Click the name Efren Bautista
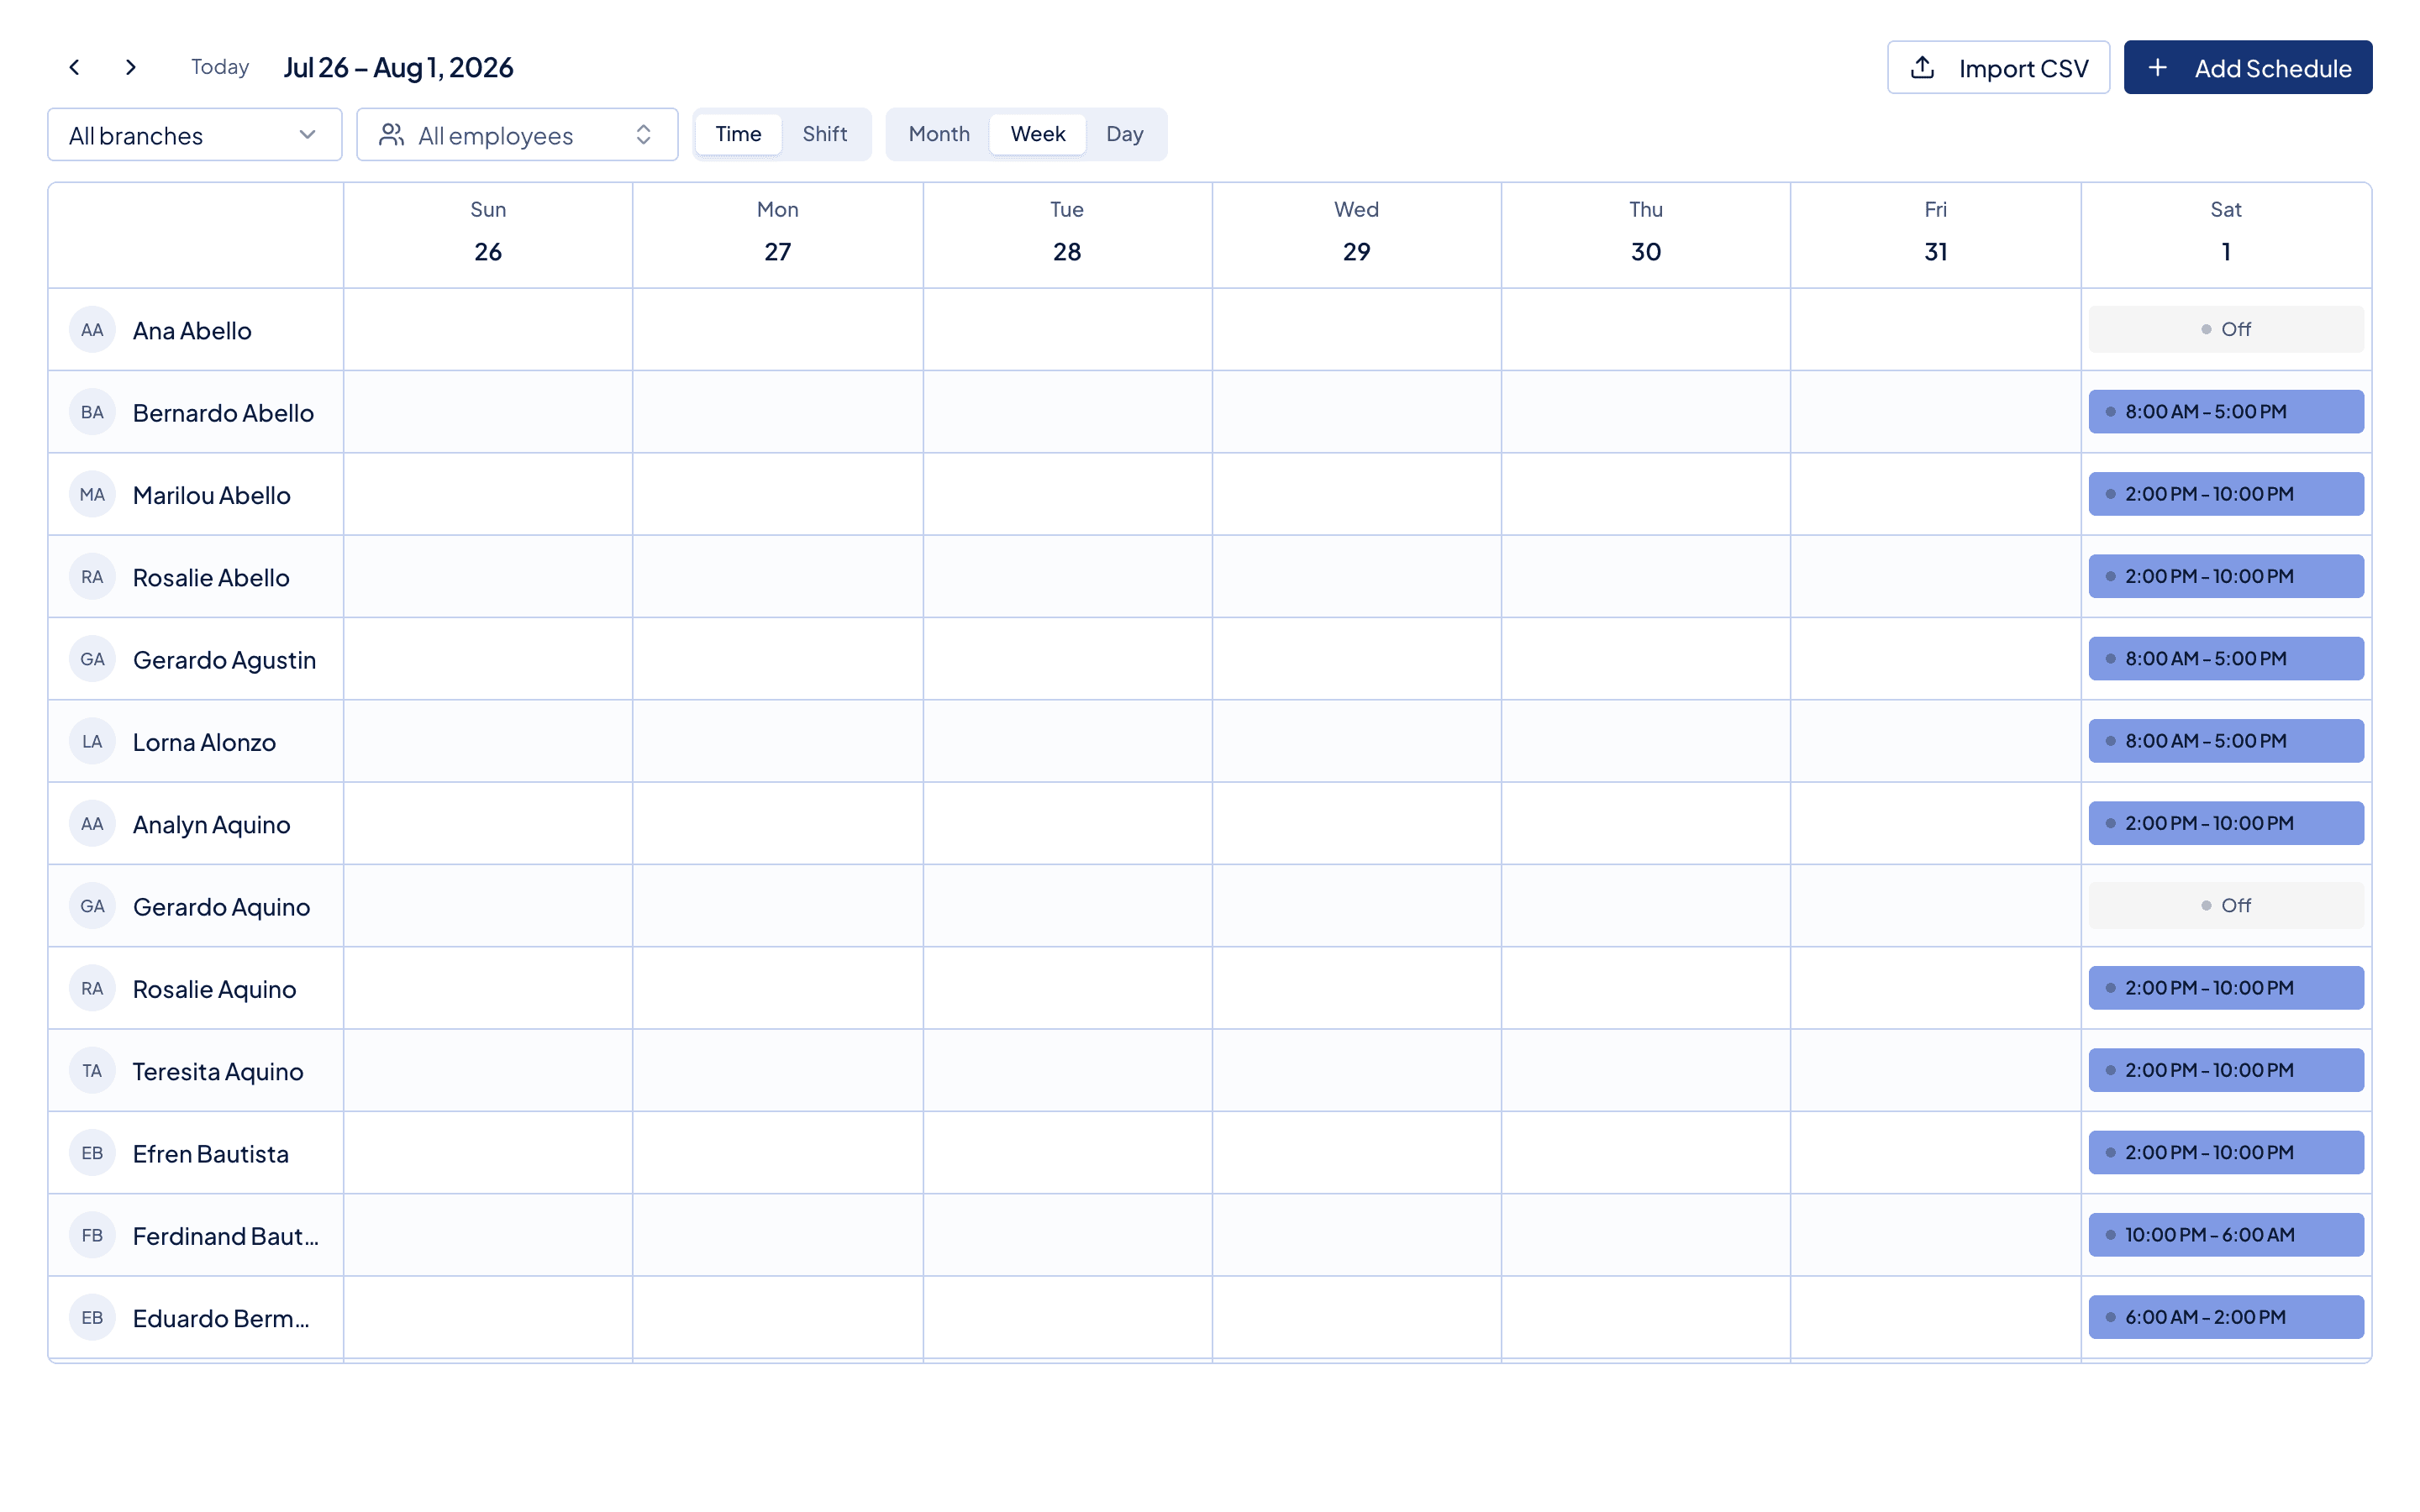The image size is (2420, 1512). pyautogui.click(x=211, y=1154)
